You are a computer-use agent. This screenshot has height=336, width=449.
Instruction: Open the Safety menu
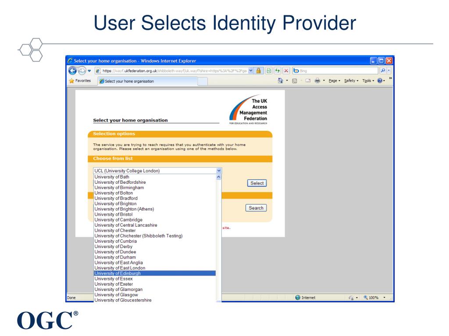351,81
